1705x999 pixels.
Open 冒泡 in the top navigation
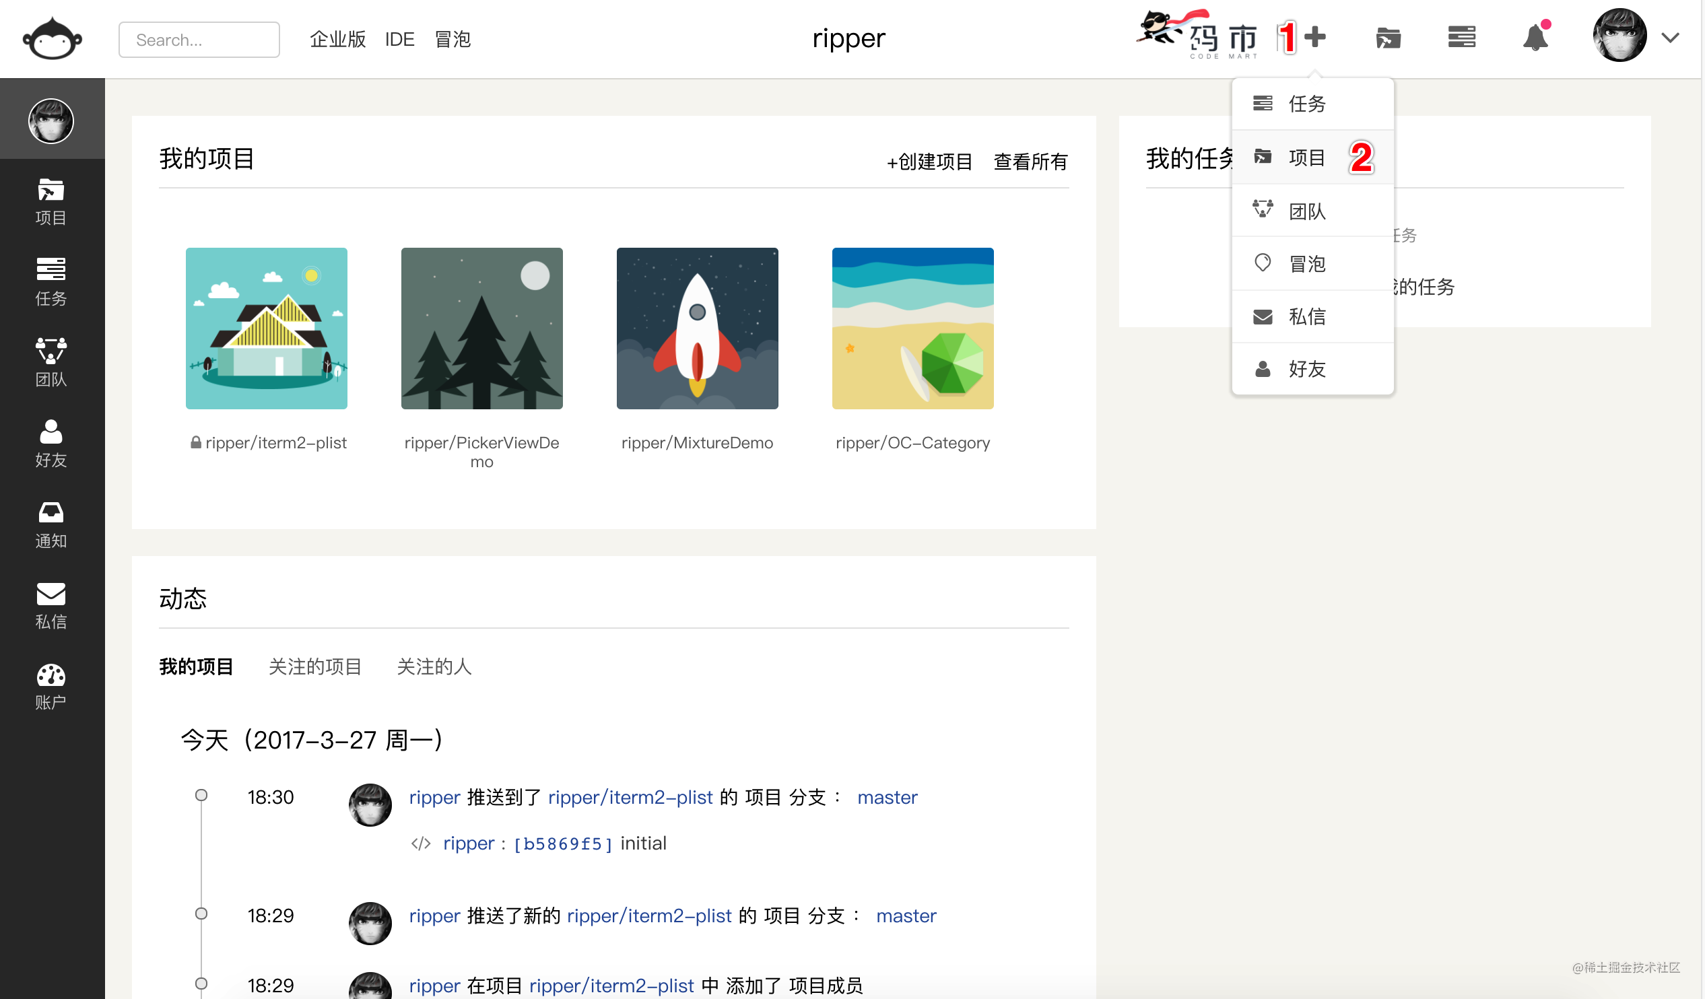453,39
